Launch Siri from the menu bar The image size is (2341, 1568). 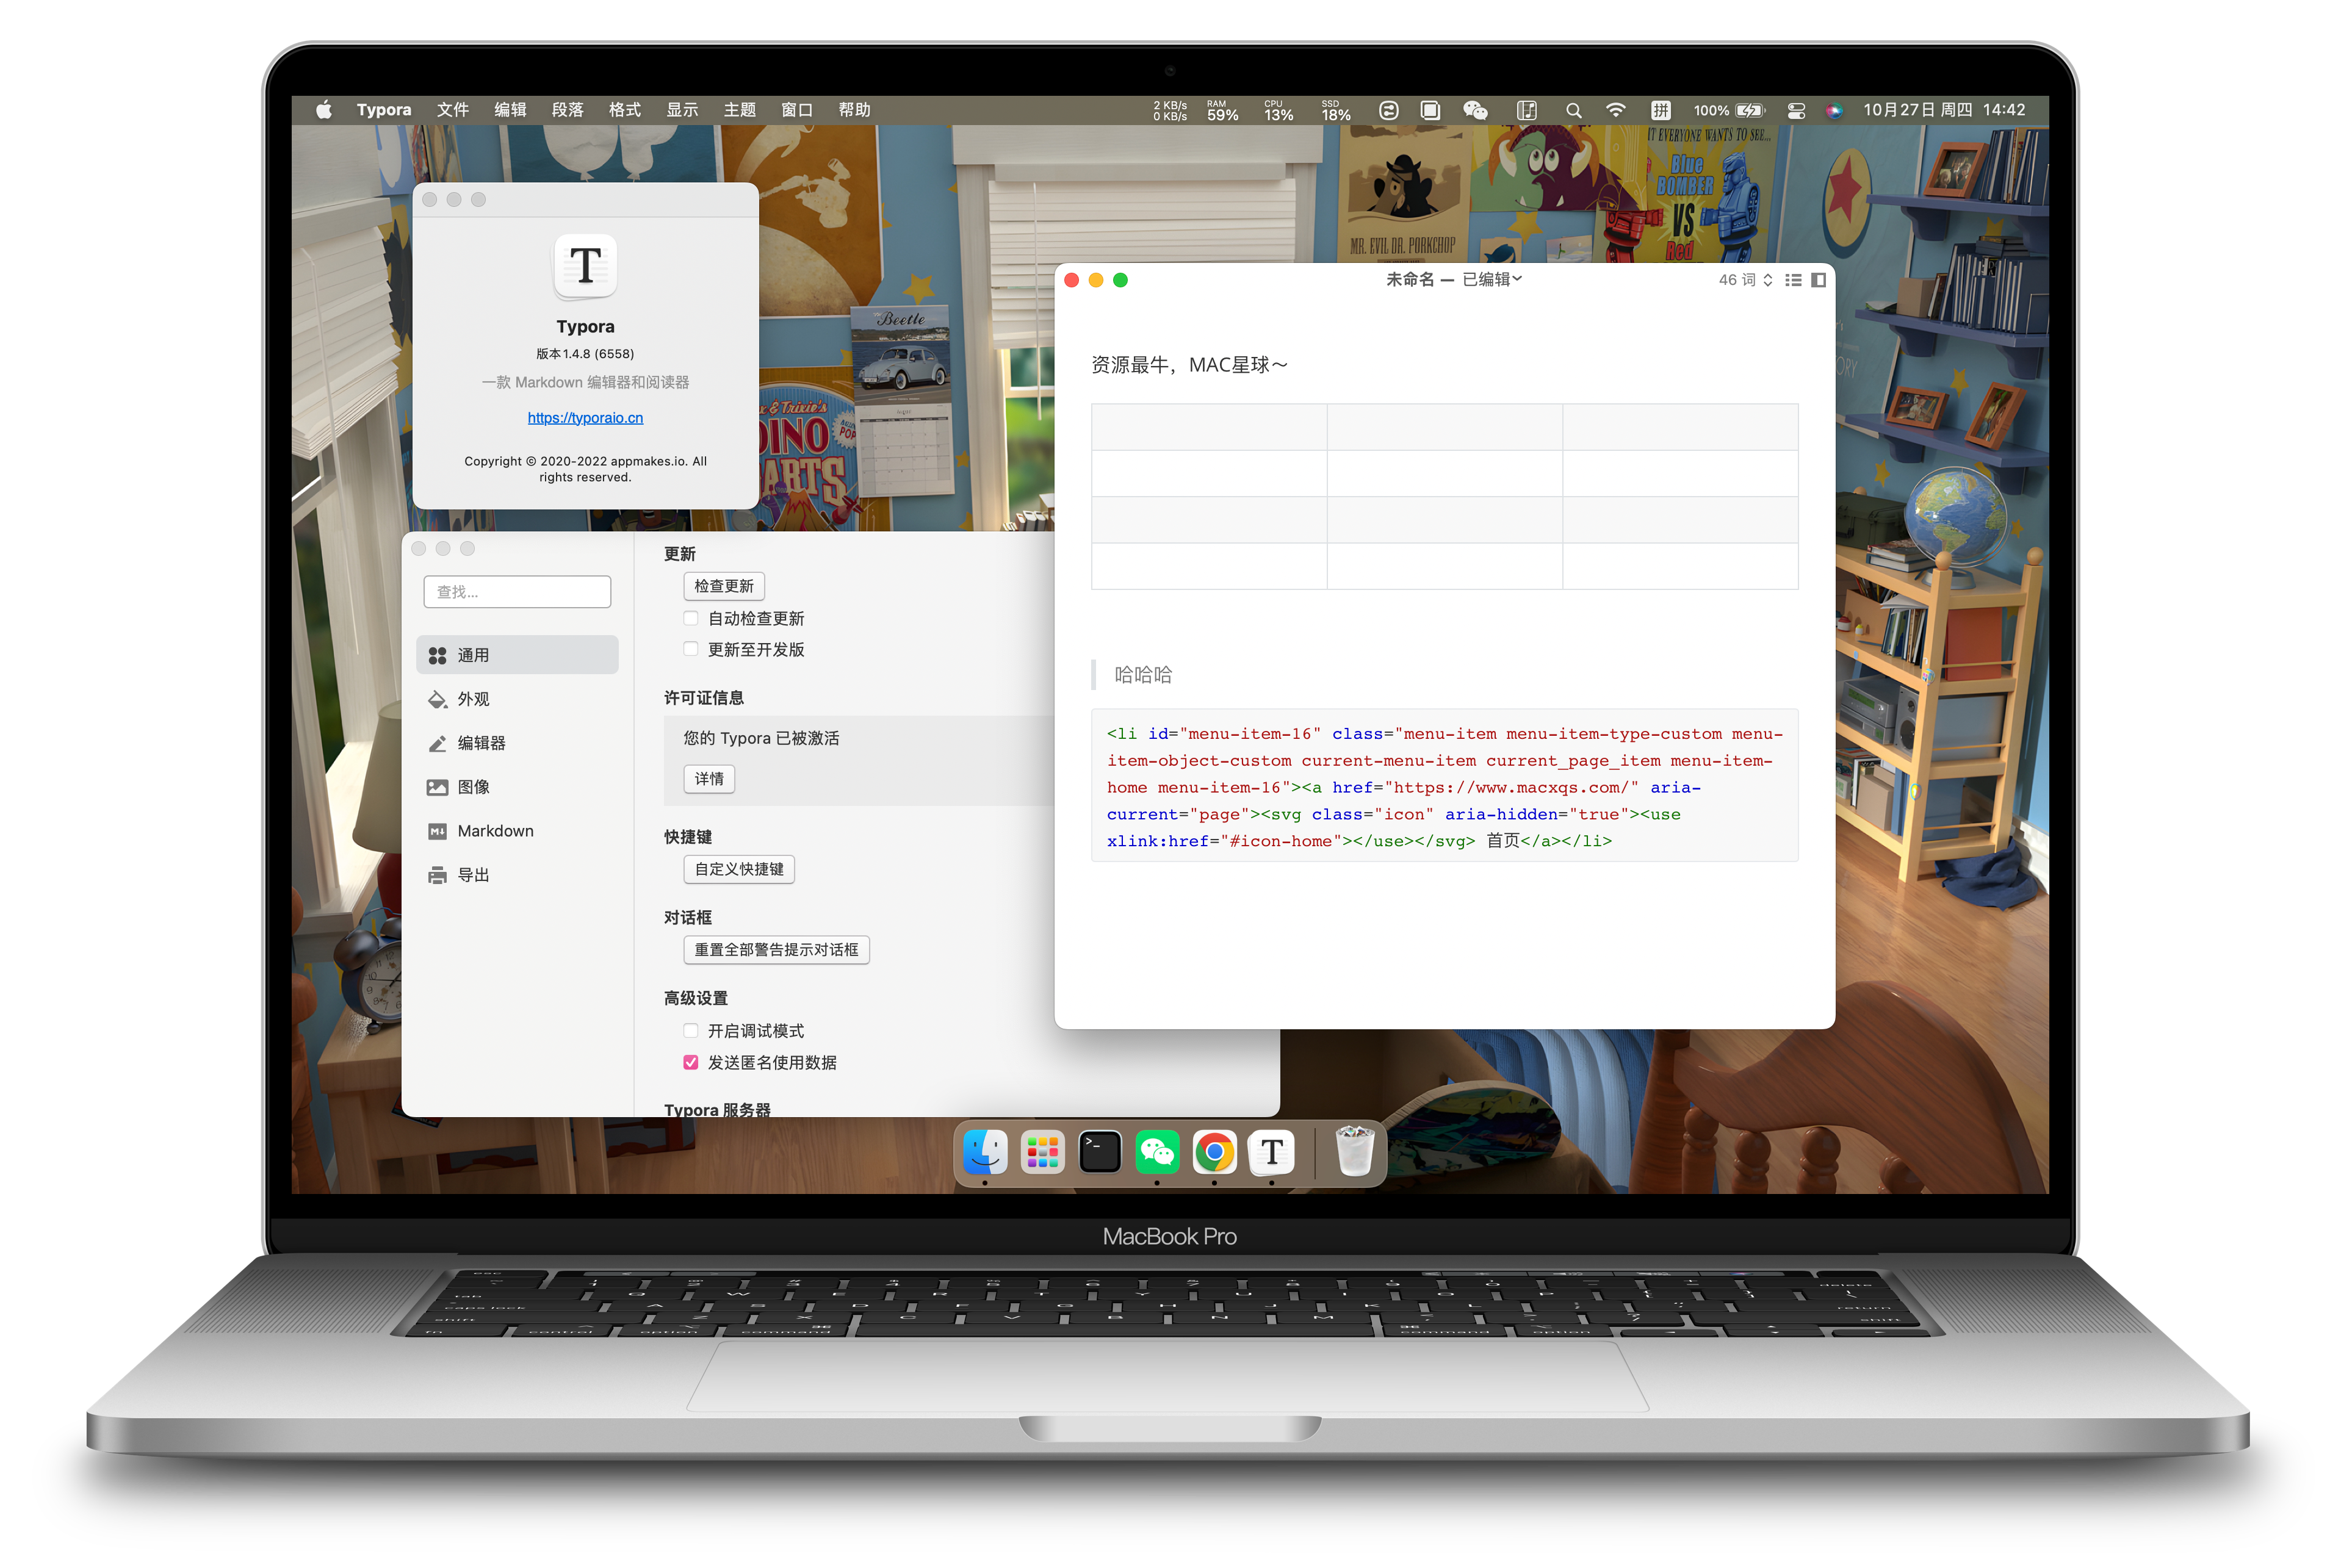point(1834,111)
